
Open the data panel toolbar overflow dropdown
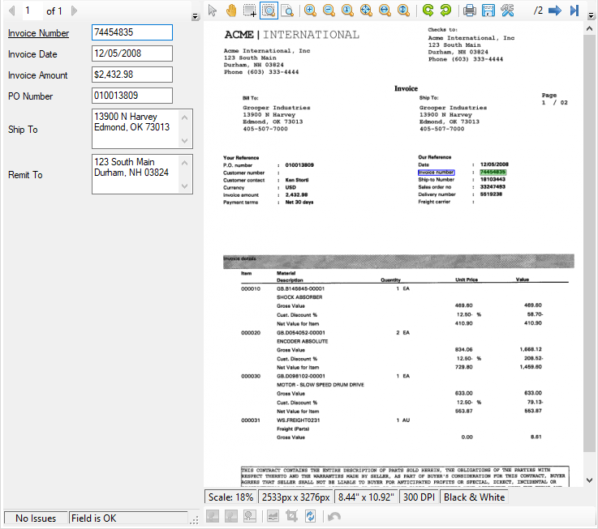pyautogui.click(x=195, y=16)
